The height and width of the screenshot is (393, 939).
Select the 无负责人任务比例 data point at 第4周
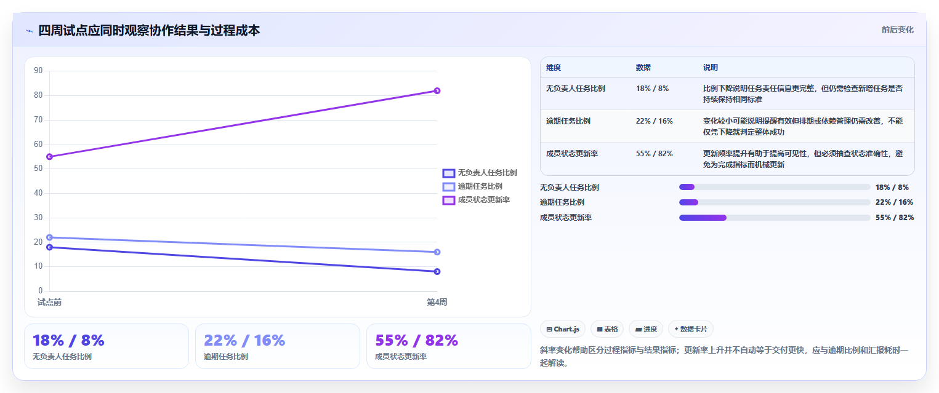[x=437, y=271]
